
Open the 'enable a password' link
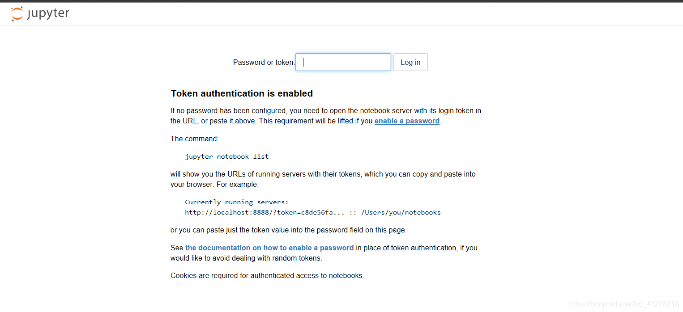pyautogui.click(x=406, y=121)
